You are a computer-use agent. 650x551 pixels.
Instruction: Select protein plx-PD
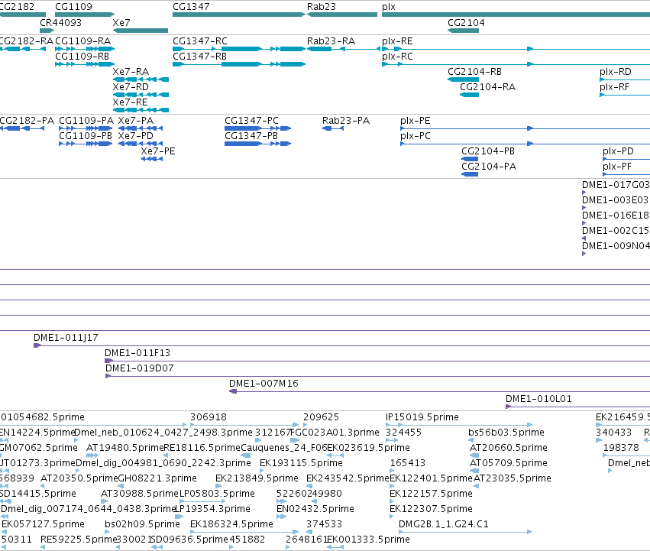pyautogui.click(x=626, y=159)
